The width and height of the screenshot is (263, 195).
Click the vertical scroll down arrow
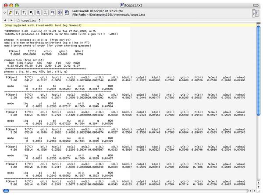pos(259,187)
